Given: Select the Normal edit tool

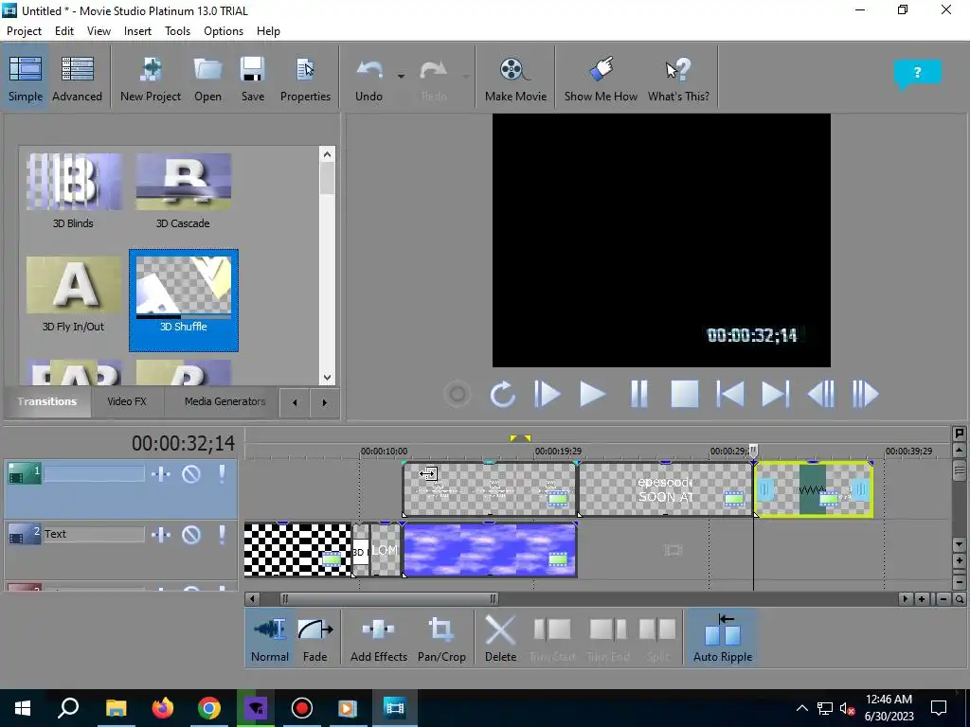Looking at the screenshot, I should [270, 638].
